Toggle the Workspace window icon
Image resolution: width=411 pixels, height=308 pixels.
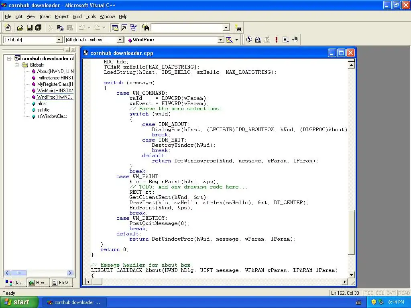(x=115, y=28)
